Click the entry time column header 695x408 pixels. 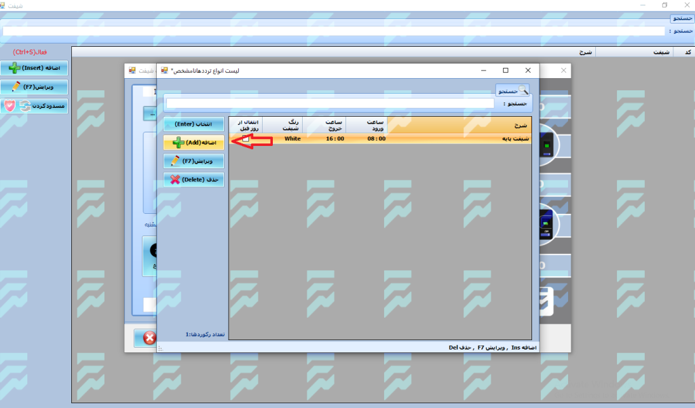[367, 125]
